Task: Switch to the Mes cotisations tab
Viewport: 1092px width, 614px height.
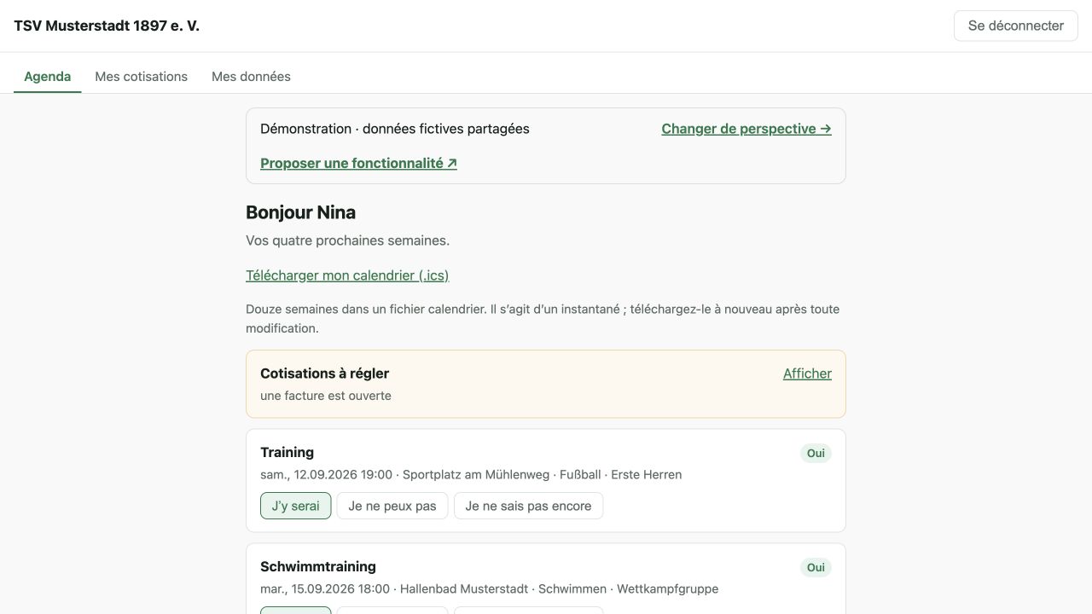Action: tap(142, 77)
